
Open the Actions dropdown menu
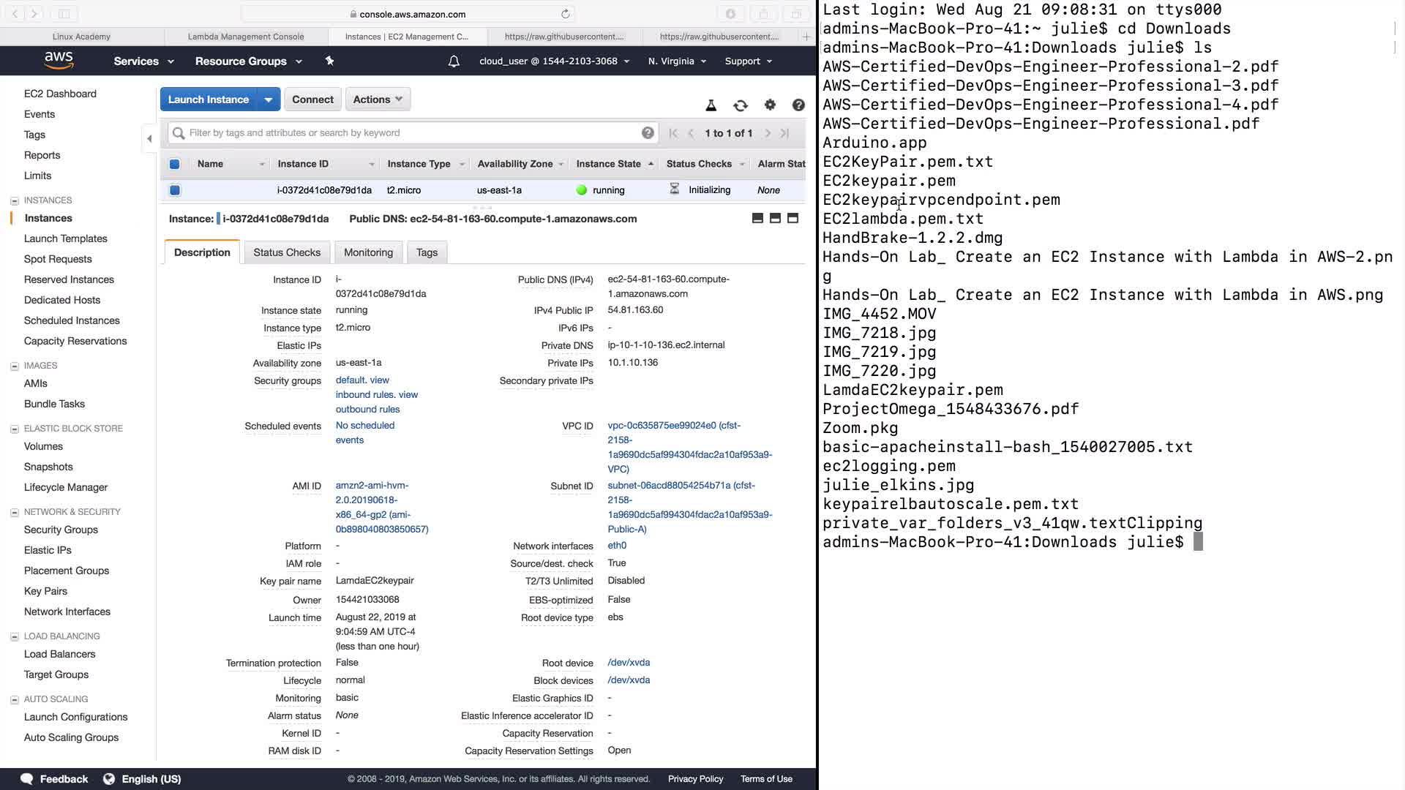coord(378,99)
